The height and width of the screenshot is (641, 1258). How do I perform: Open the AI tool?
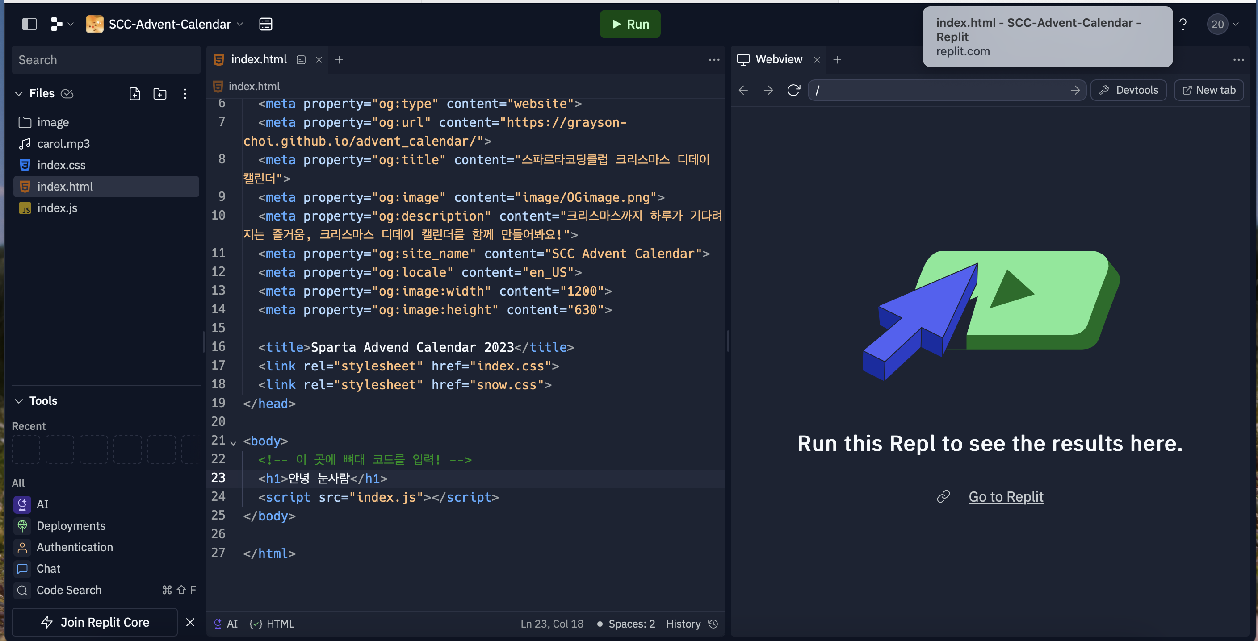[x=106, y=504]
